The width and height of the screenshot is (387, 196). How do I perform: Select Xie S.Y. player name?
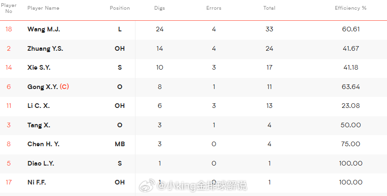(39, 67)
